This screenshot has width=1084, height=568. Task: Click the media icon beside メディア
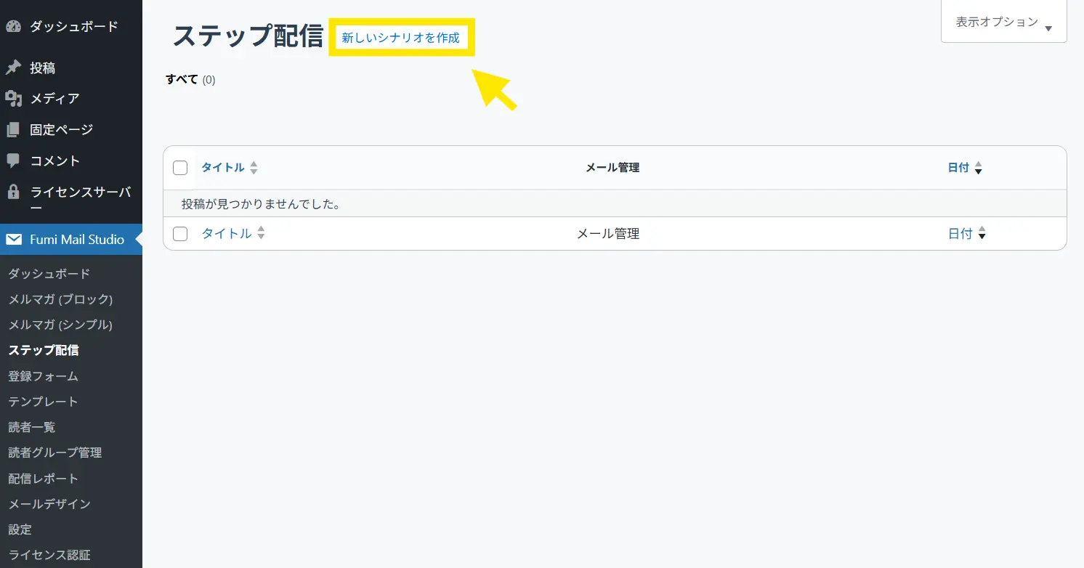(x=13, y=99)
